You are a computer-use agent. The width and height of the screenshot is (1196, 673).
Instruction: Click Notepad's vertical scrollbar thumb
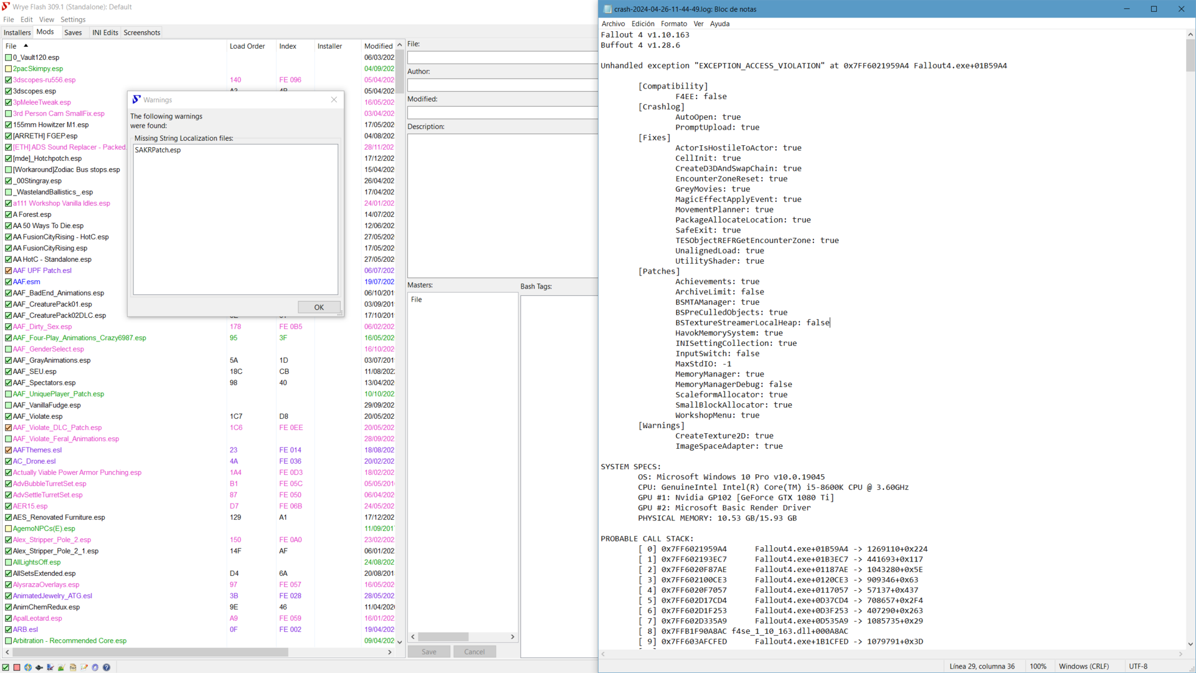tap(1190, 56)
